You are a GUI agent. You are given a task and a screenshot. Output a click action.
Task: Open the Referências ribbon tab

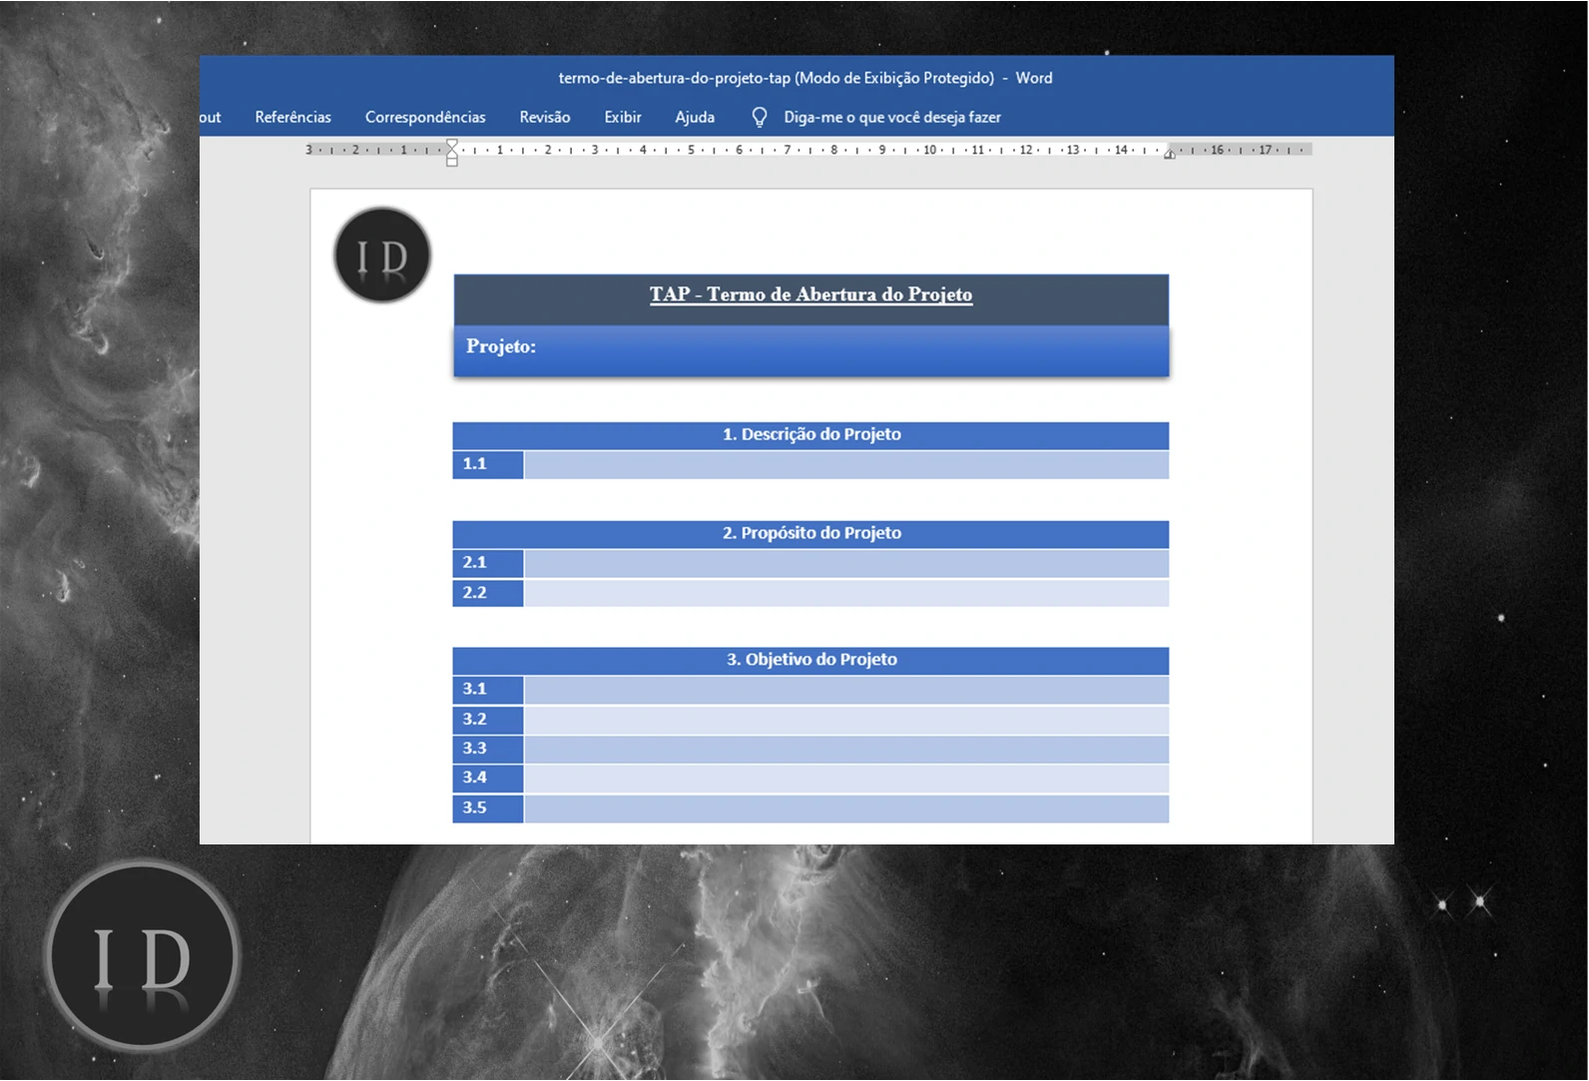pos(292,118)
